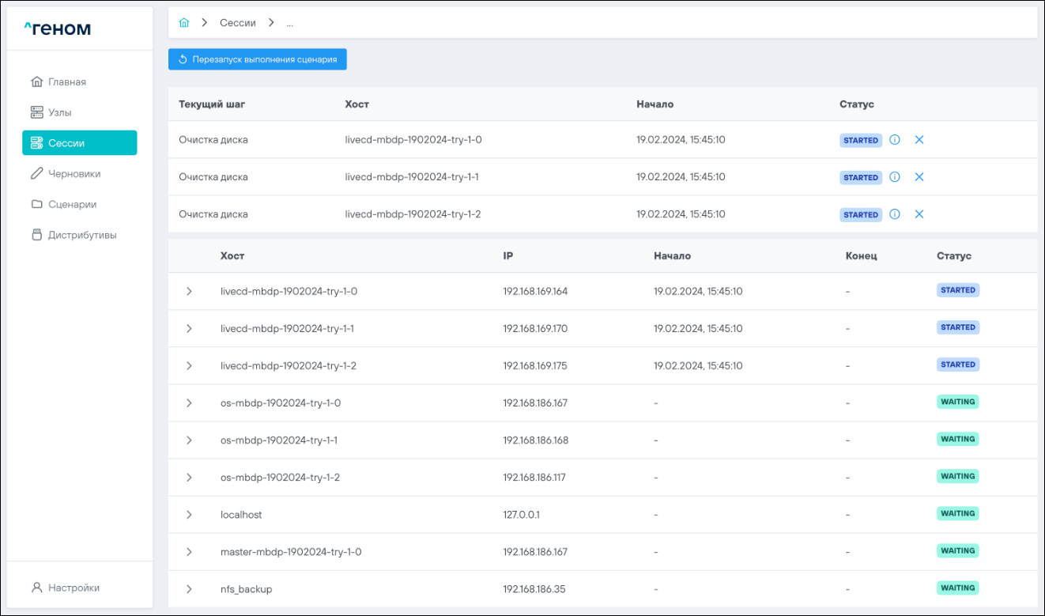Expand the os-mbdp-1902024-try-1-0 row
Viewport: 1045px width, 616px height.
(x=189, y=403)
